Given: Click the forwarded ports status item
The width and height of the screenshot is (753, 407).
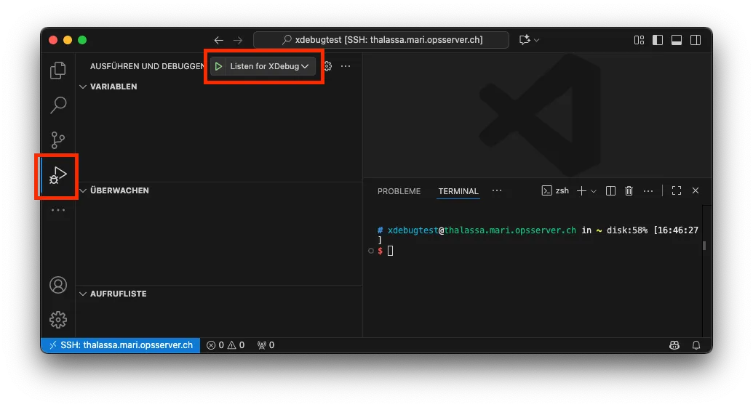Looking at the screenshot, I should click(266, 345).
